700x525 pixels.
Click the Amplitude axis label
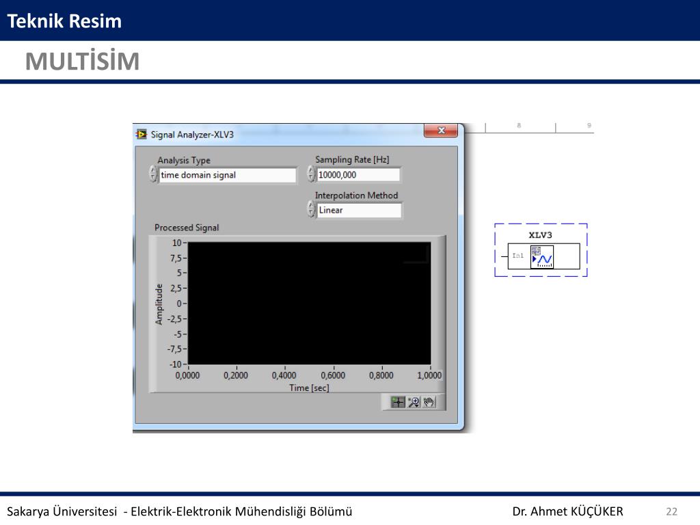coord(159,304)
